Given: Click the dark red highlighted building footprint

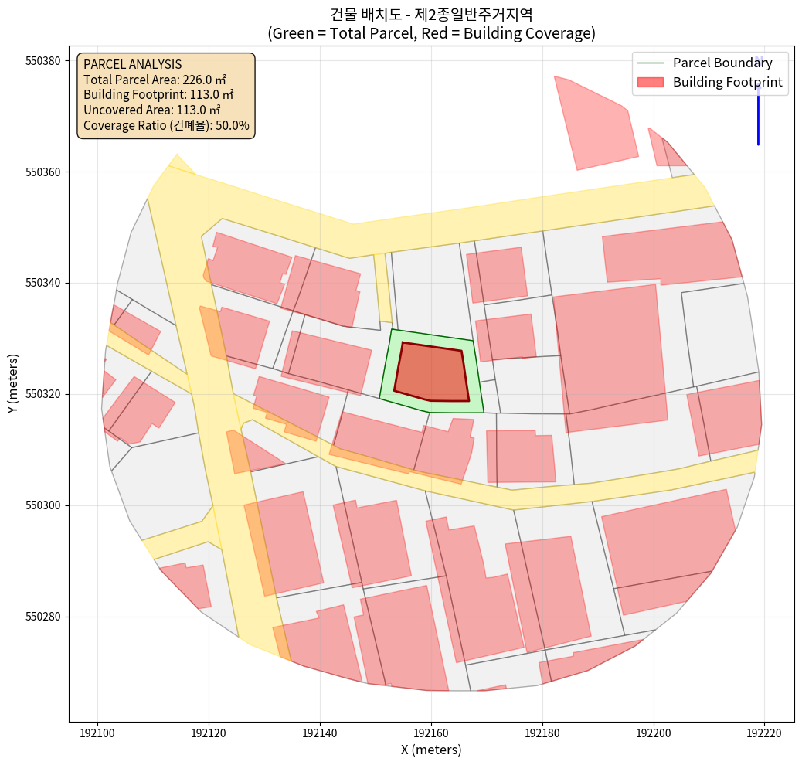Looking at the screenshot, I should [x=433, y=372].
